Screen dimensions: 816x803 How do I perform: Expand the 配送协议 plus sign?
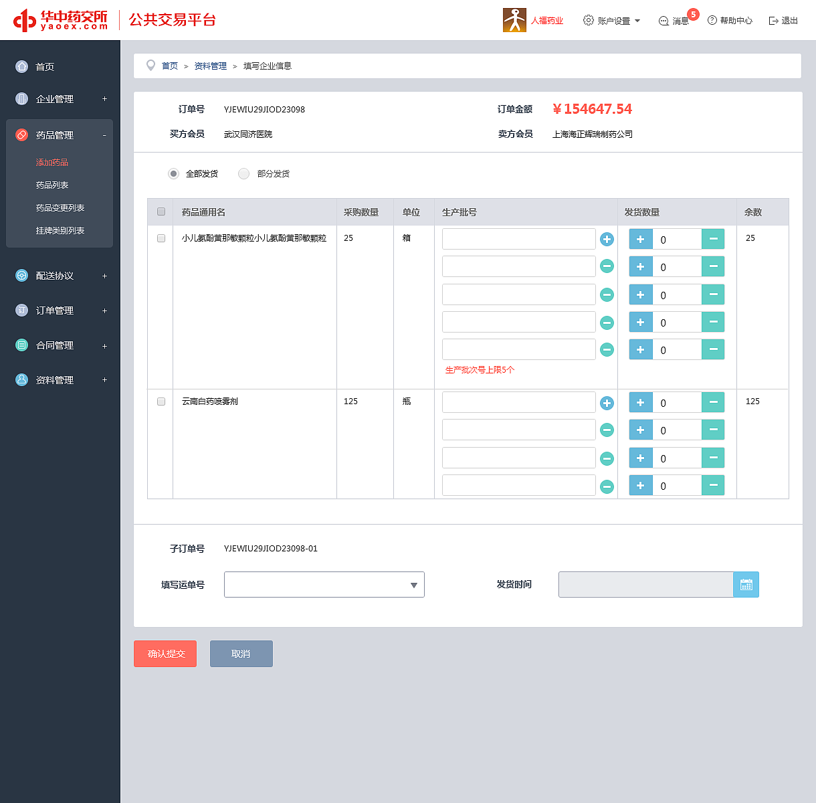click(x=104, y=276)
